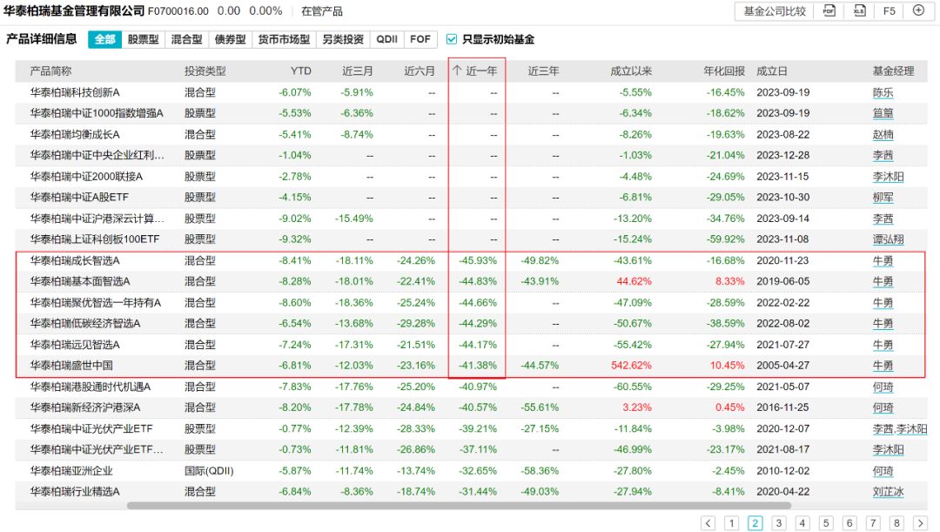
Task: Click the sort arrow on 近一年 column
Action: [457, 71]
